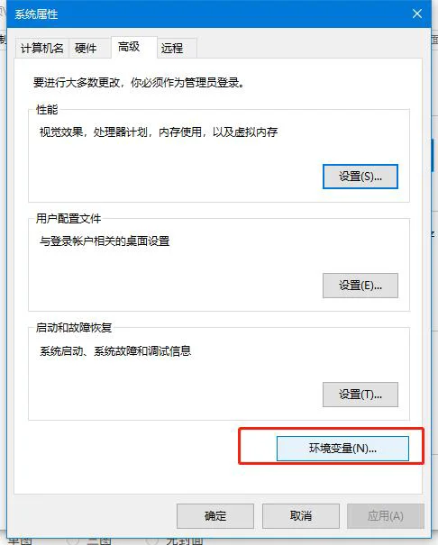Screen dimensions: 438x545
Task: Open performance 设置(S) button
Action: pos(360,177)
